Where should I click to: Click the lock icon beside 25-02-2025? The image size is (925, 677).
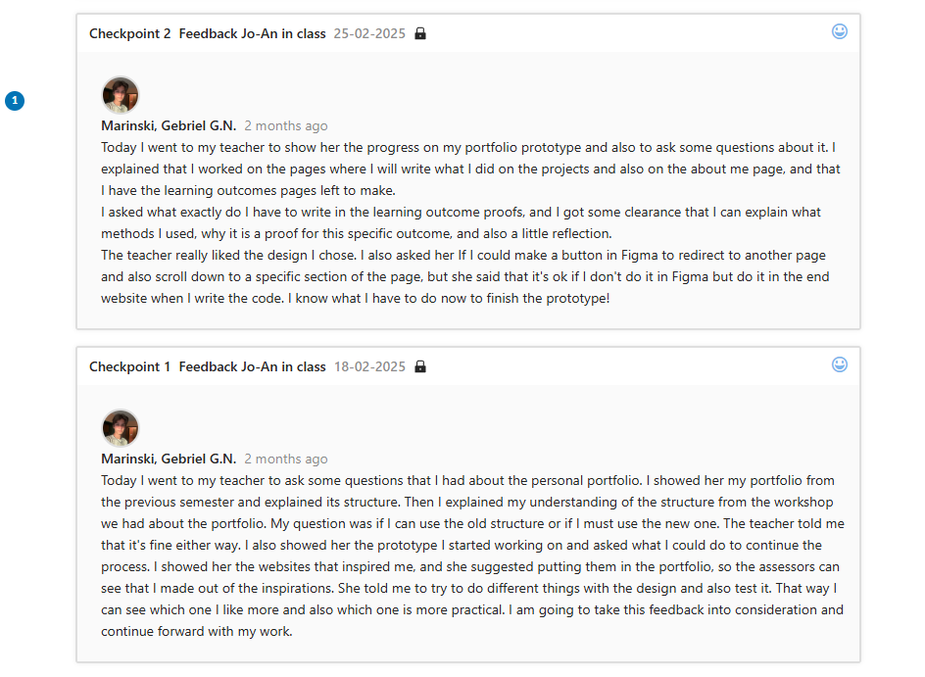coord(420,33)
